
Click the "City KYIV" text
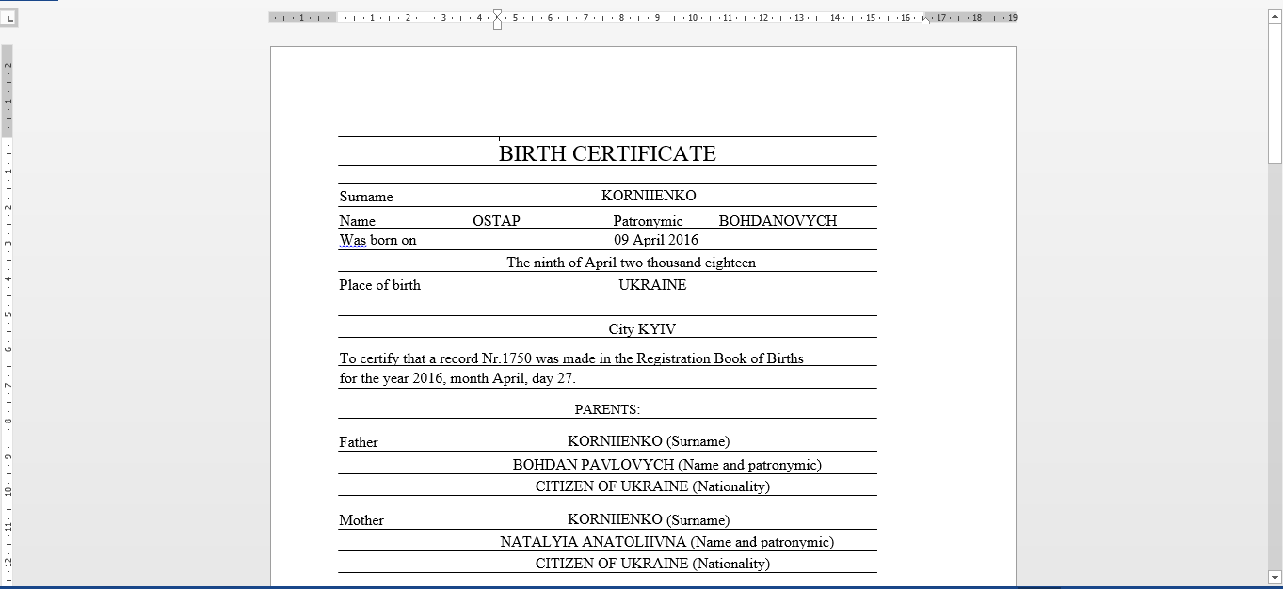642,329
